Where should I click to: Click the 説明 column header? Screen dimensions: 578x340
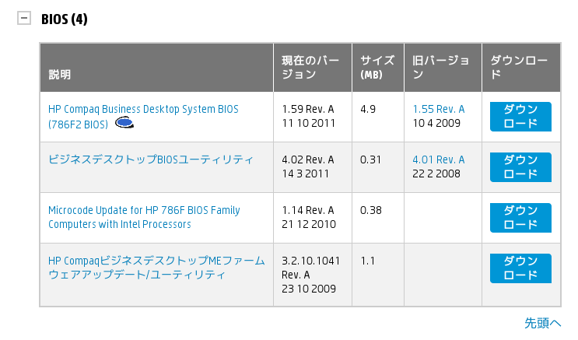pyautogui.click(x=60, y=75)
